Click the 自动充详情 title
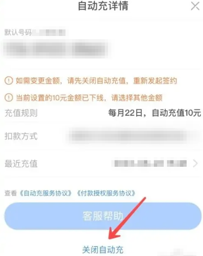The image size is (203, 256). [103, 6]
